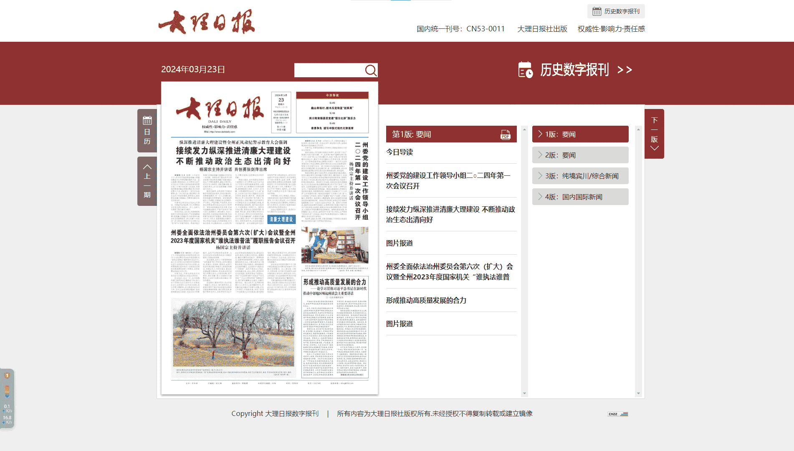Click the >> arrows after 历史数字报刊
794x451 pixels.
click(625, 70)
